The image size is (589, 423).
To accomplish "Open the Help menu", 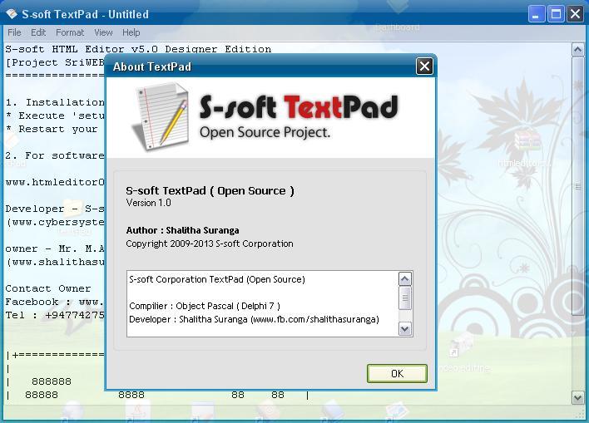I will coord(131,32).
